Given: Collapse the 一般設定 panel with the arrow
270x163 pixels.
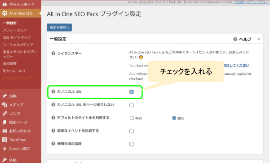Looking at the screenshot, I should click(259, 39).
